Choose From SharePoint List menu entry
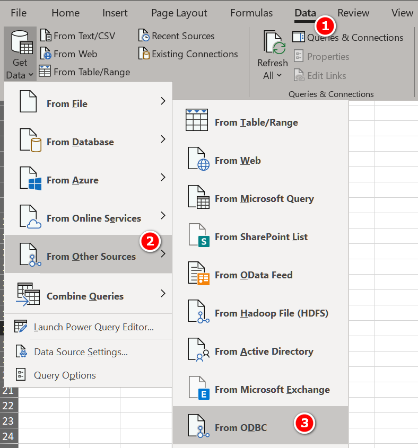Viewport: 418px width, 448px height. coord(261,237)
